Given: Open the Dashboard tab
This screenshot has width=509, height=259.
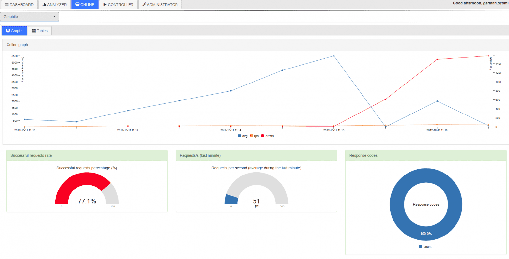Looking at the screenshot, I should coord(19,5).
